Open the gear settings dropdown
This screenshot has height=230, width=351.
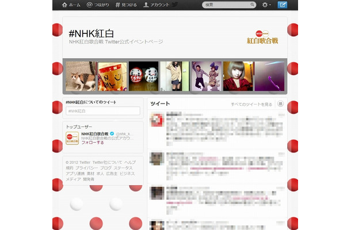click(x=266, y=5)
